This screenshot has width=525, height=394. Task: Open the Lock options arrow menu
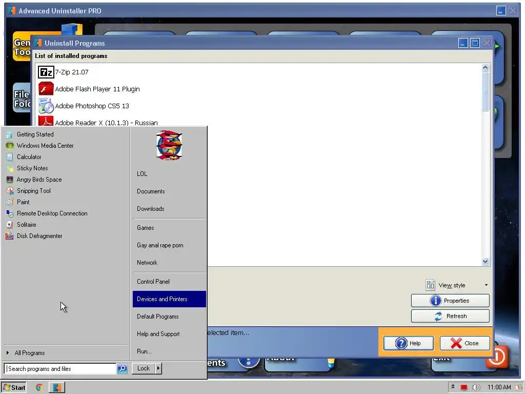[x=158, y=368]
